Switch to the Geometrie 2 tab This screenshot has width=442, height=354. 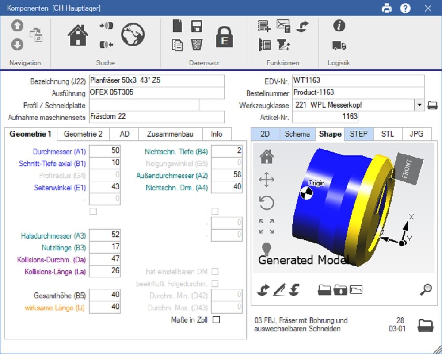point(83,134)
